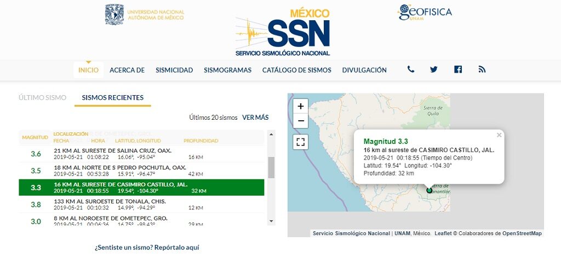Screen dimensions: 561x269
Task: Select the SISMOS RECIENTES tab
Action: click(113, 98)
